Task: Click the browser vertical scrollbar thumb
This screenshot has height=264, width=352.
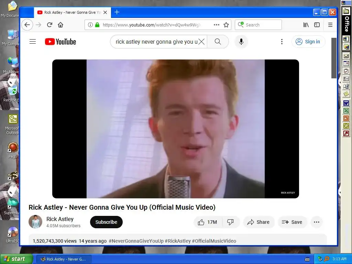Action: pos(334,58)
